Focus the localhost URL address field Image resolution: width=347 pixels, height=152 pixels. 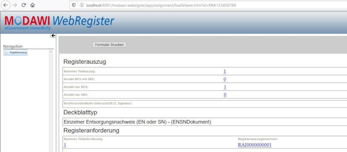161,5
